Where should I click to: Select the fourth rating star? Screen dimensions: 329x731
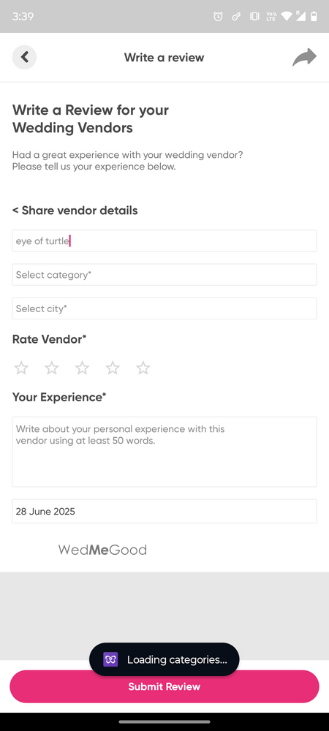(x=113, y=368)
